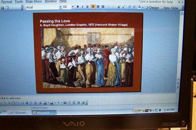The height and width of the screenshot is (130, 196).
Task: Open the Help menu
Action: pyautogui.click(x=63, y=1)
